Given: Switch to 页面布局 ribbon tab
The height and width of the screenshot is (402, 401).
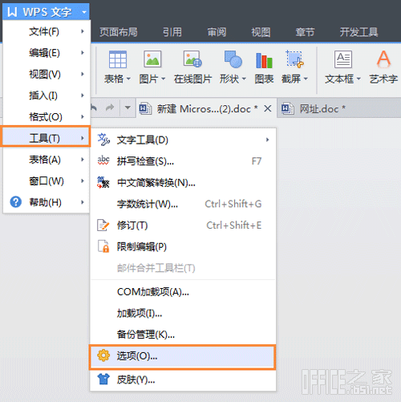Looking at the screenshot, I should pos(119,32).
